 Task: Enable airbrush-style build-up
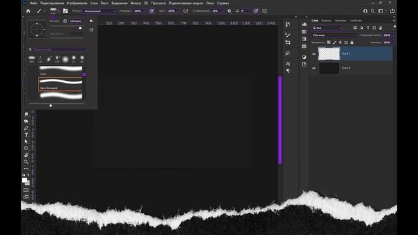[185, 11]
